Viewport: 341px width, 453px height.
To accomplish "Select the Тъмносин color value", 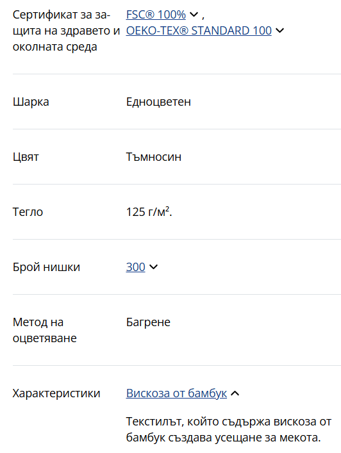I will tap(154, 157).
